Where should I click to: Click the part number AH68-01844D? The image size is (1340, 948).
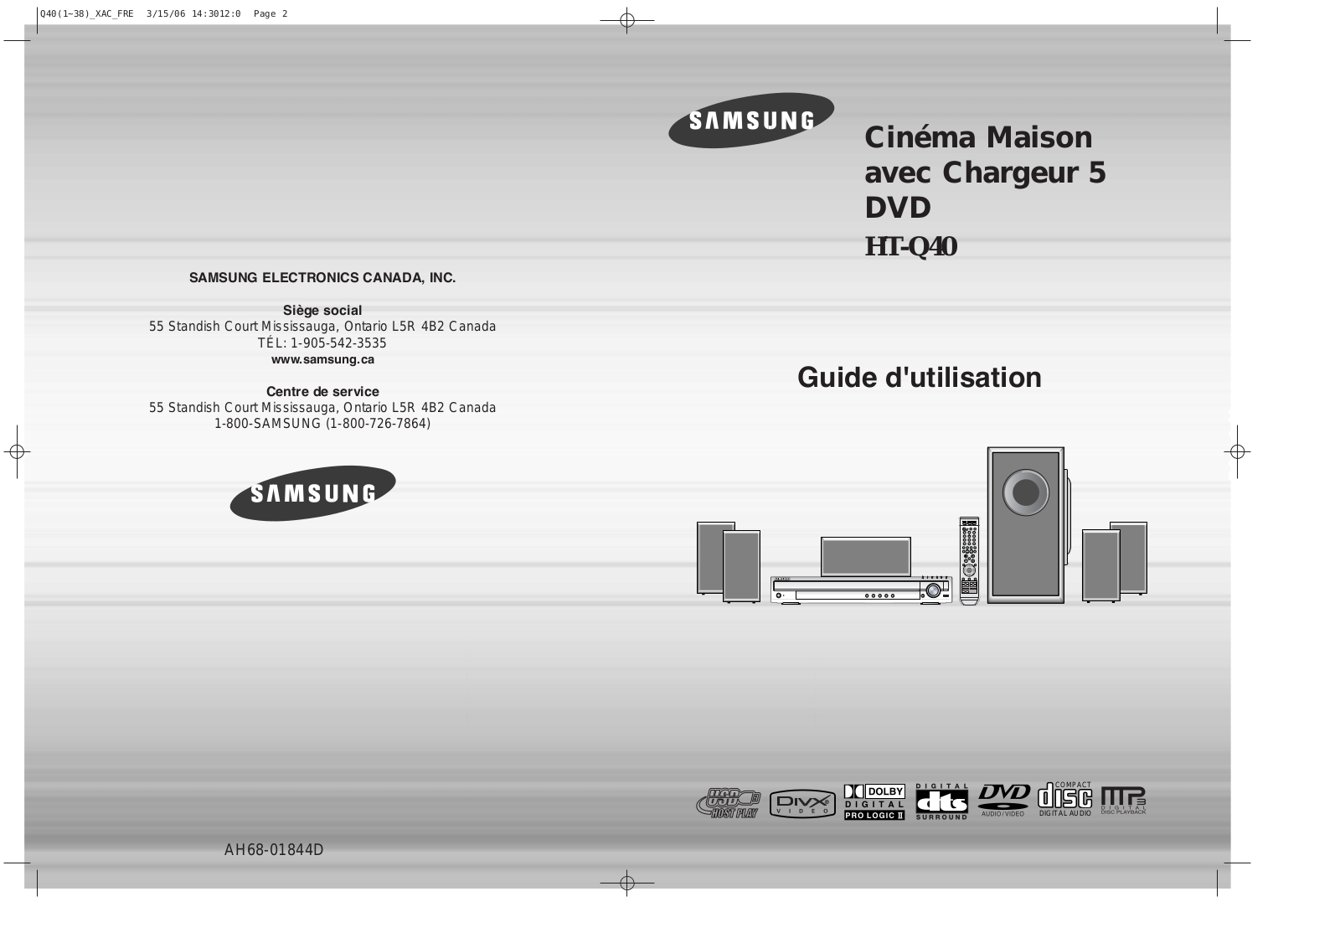point(274,850)
